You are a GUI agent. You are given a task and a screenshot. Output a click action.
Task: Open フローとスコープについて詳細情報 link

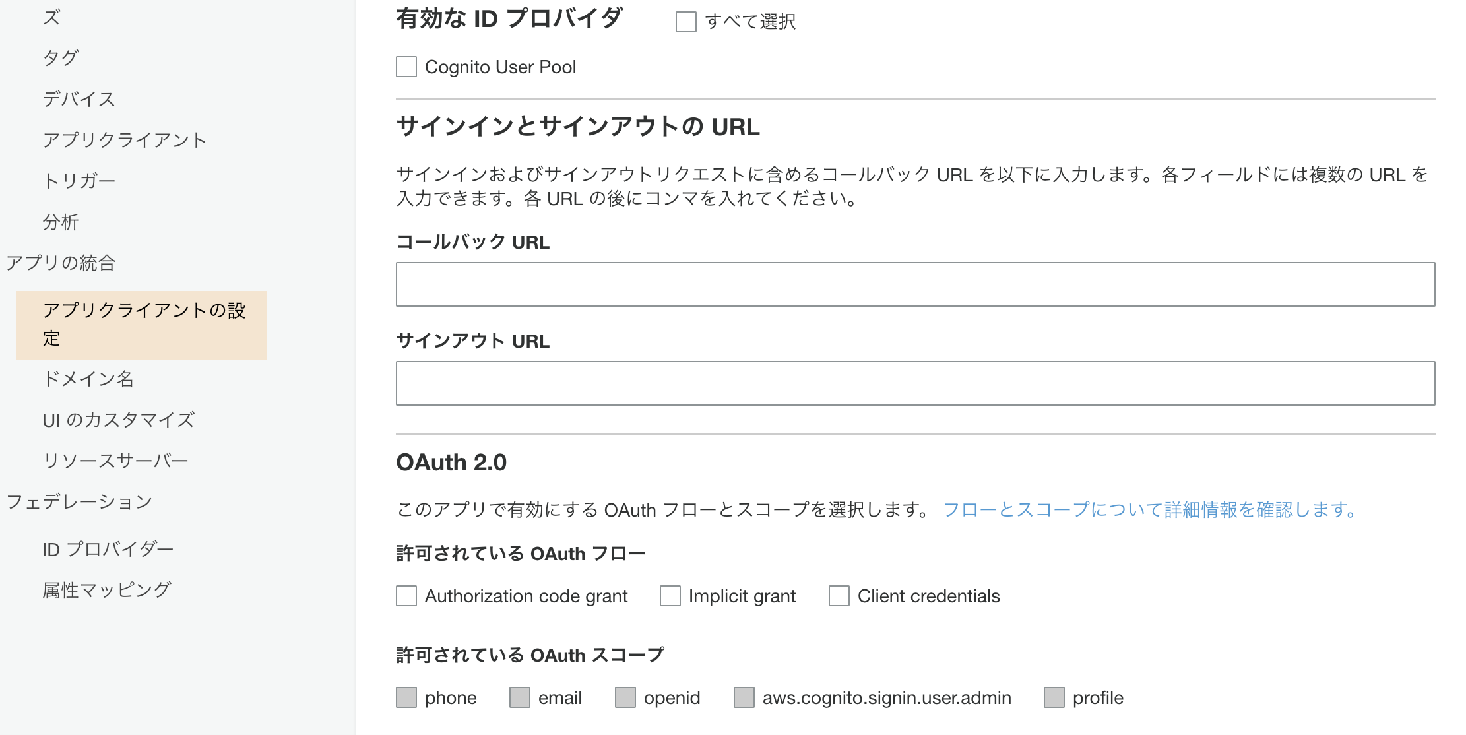tap(1149, 510)
